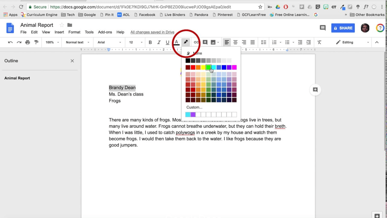Click the Print icon in toolbar
This screenshot has height=218, width=387.
tap(28, 42)
